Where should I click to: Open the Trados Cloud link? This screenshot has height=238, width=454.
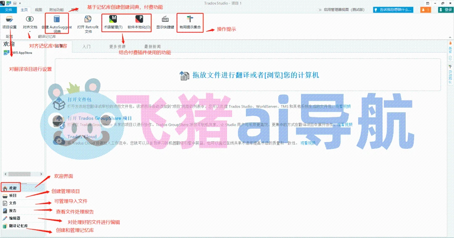coord(82,137)
